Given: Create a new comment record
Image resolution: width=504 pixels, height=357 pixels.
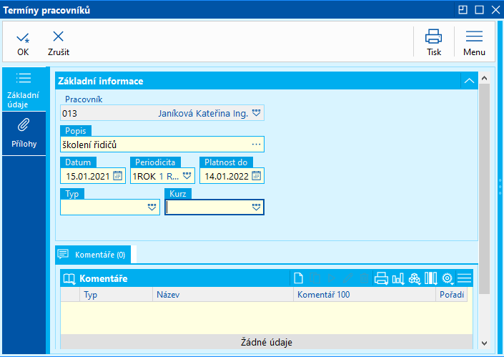Looking at the screenshot, I should (x=299, y=278).
